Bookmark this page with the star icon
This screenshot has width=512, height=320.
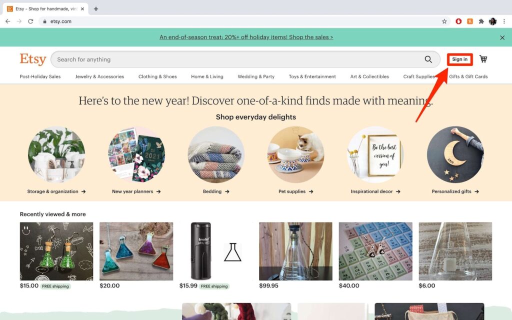pos(444,21)
